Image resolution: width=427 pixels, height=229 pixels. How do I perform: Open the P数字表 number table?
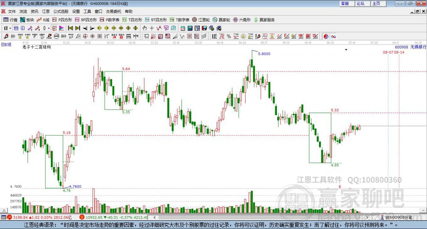click(110, 20)
